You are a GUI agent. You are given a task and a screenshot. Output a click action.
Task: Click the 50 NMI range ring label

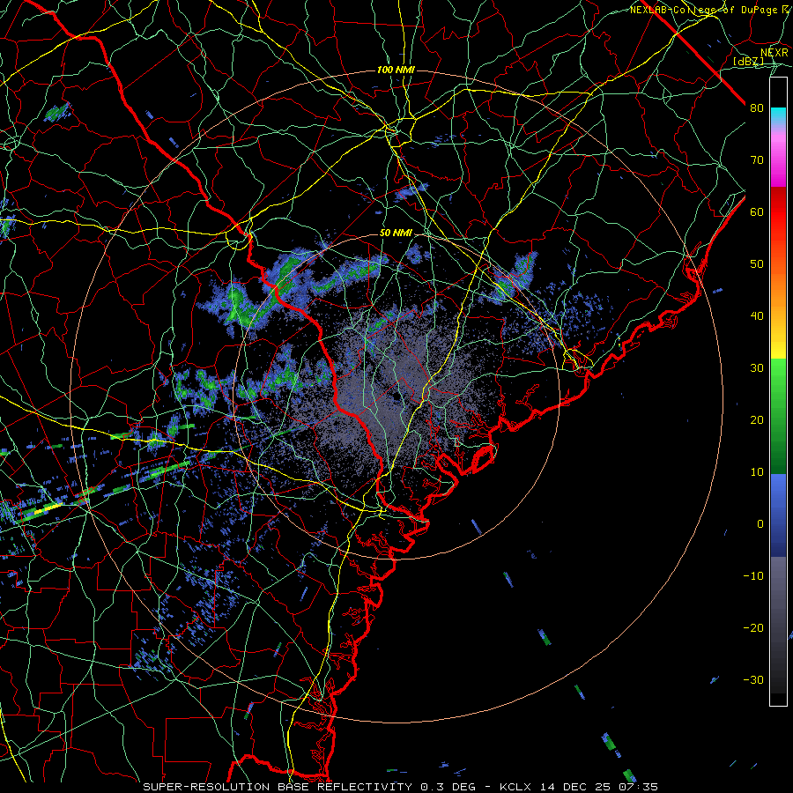[396, 233]
